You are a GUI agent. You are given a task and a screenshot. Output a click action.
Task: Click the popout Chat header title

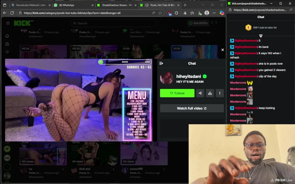click(261, 17)
